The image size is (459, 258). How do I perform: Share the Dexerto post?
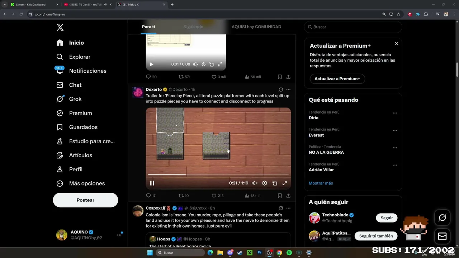(288, 196)
